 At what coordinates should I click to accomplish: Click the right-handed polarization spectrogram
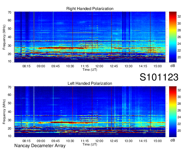coord(90,37)
